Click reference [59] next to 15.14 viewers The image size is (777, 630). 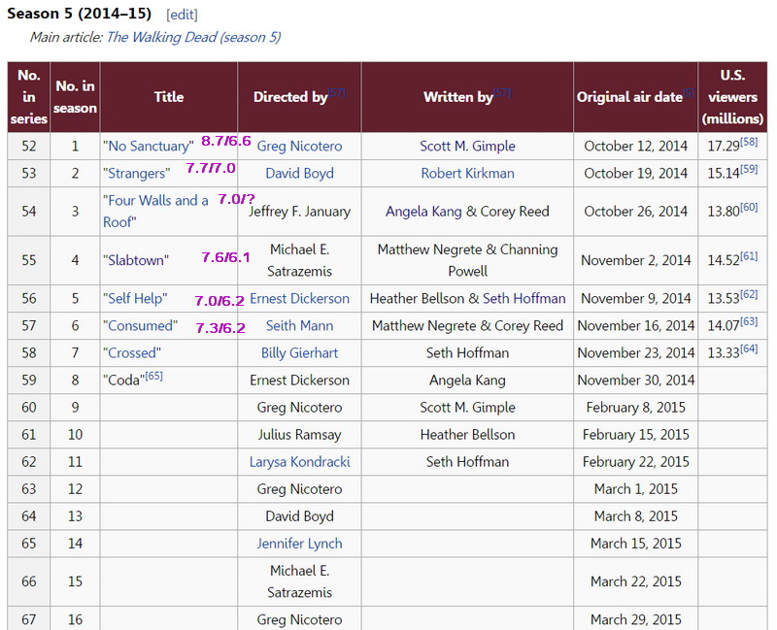pos(749,169)
